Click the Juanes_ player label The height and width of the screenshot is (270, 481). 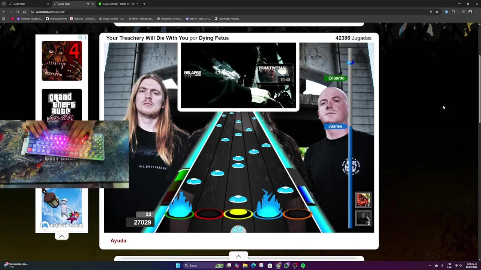pos(336,126)
